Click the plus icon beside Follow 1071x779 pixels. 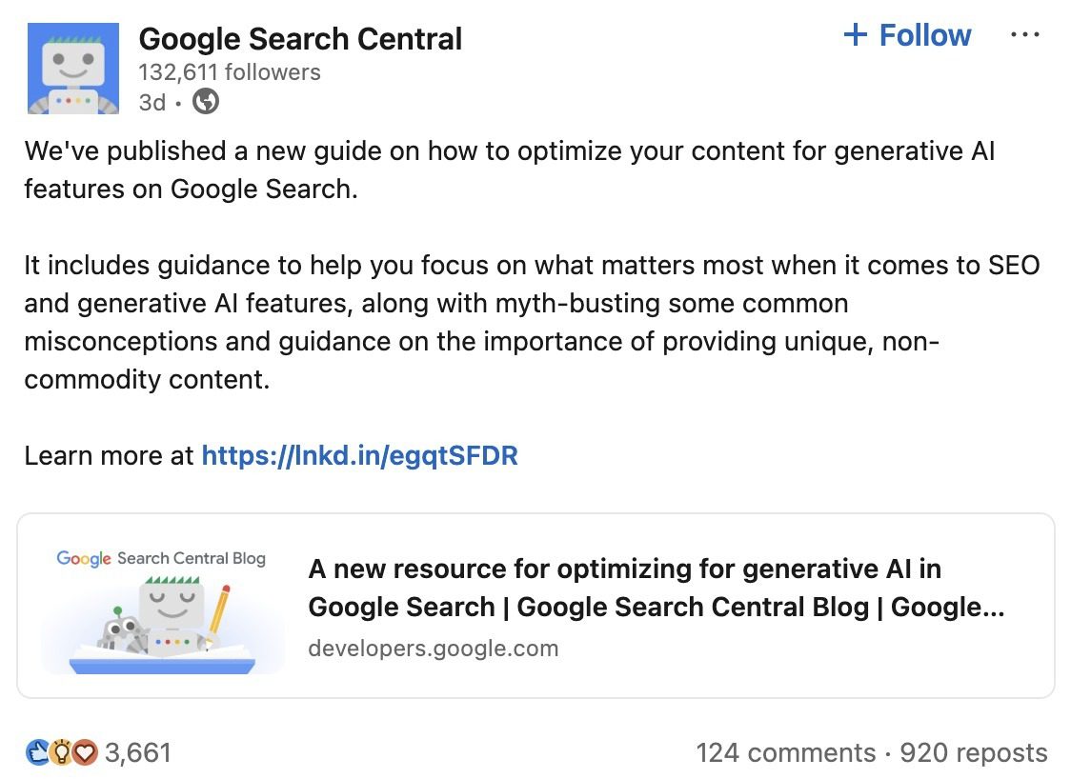tap(855, 35)
